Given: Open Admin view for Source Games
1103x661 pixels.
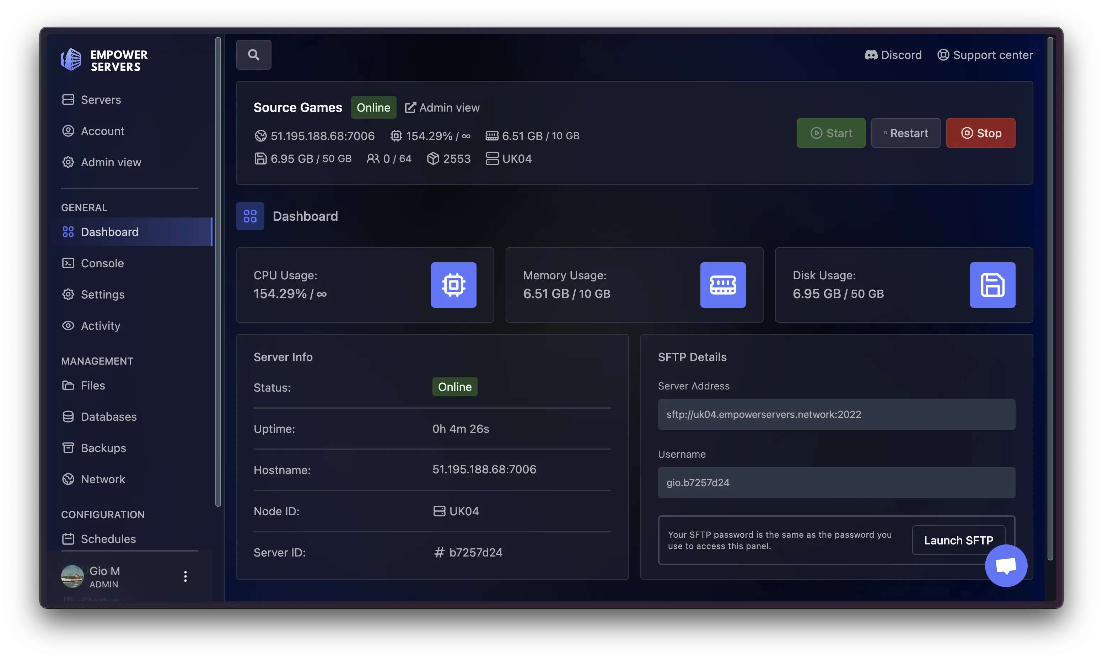Looking at the screenshot, I should [x=442, y=107].
